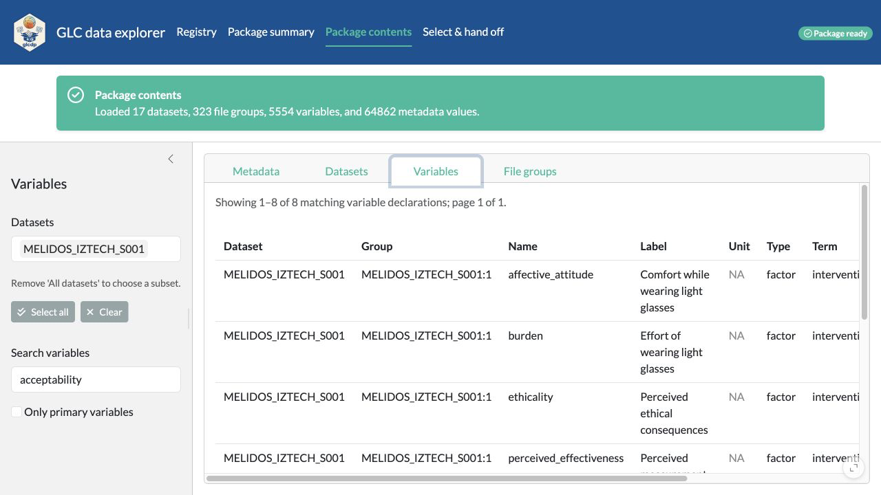Screen dimensions: 881x495
Task: Click label 'Effort of wearing light glasses'
Action: [x=671, y=352]
